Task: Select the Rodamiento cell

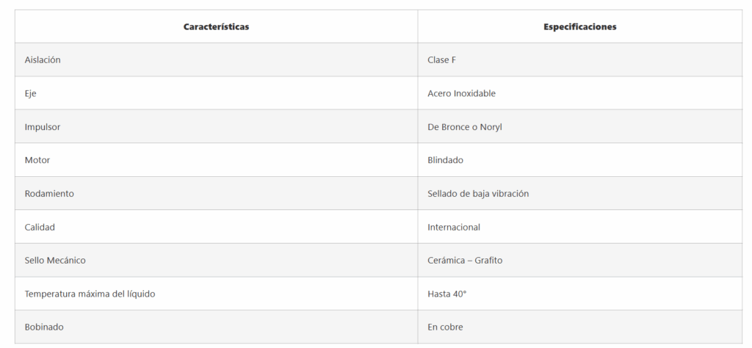Action: (x=49, y=194)
